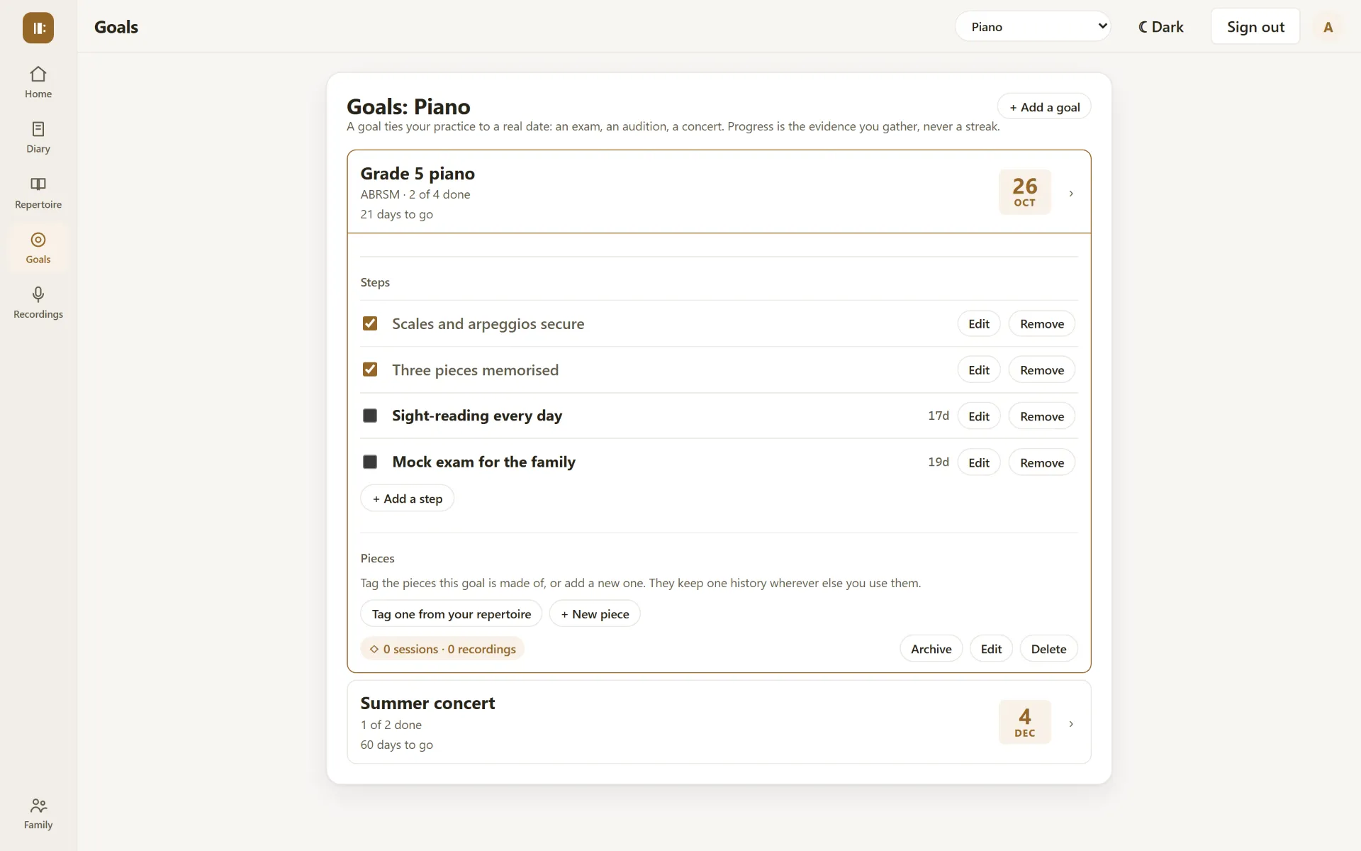This screenshot has height=851, width=1361.
Task: Select the Goals sidebar item
Action: coord(38,247)
